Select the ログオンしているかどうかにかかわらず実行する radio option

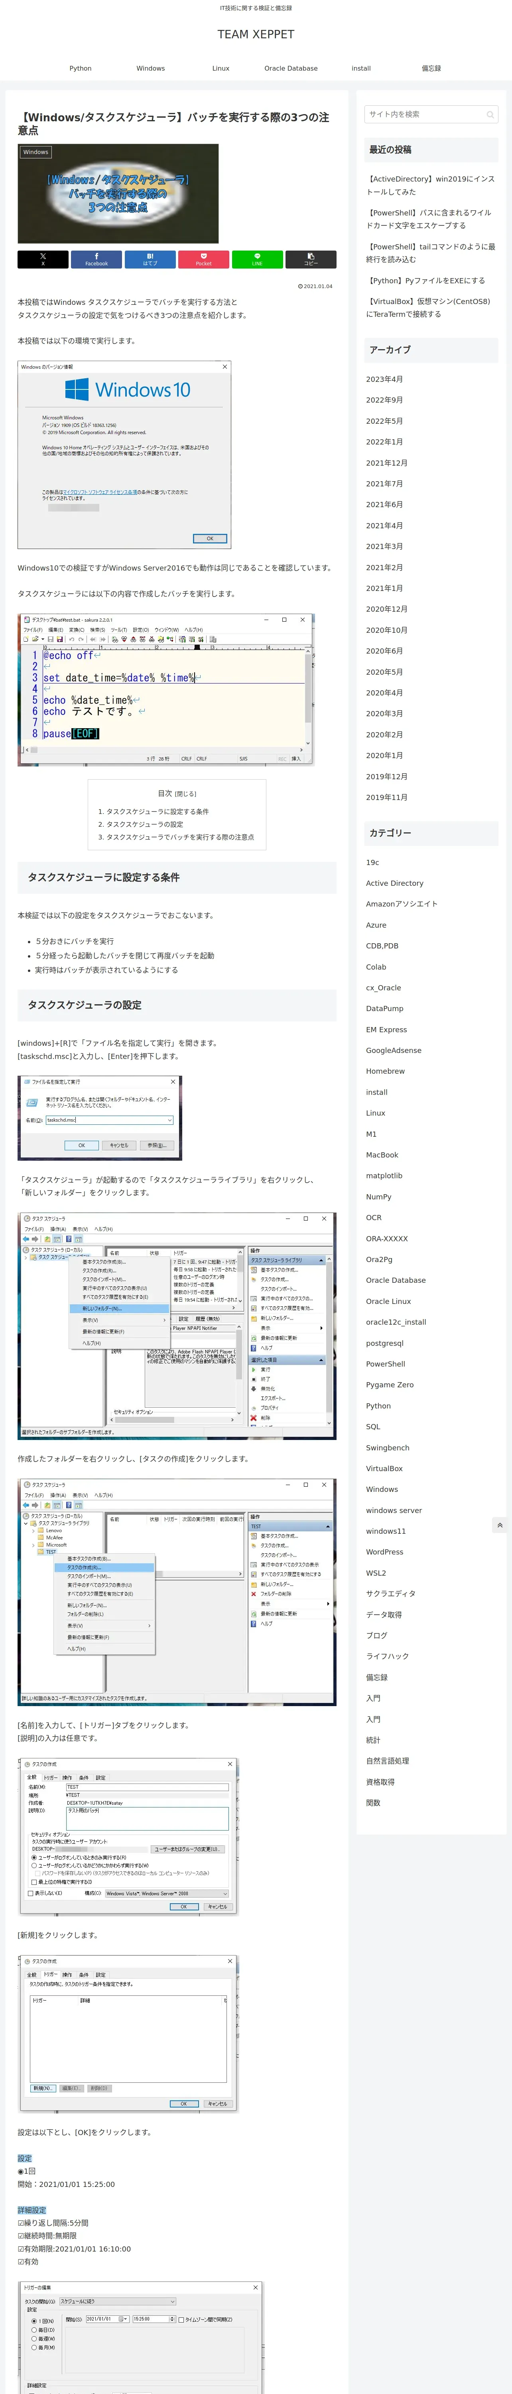pos(34,1865)
